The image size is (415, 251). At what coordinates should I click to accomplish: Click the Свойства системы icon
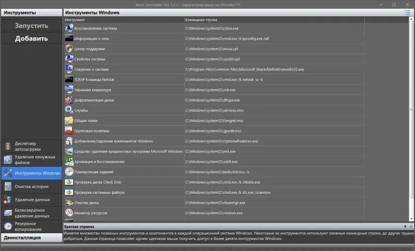(x=69, y=59)
